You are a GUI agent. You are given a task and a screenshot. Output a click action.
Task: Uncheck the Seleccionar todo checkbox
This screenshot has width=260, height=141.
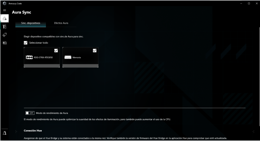point(25,43)
